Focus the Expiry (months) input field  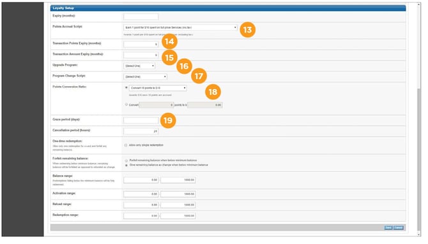point(141,17)
